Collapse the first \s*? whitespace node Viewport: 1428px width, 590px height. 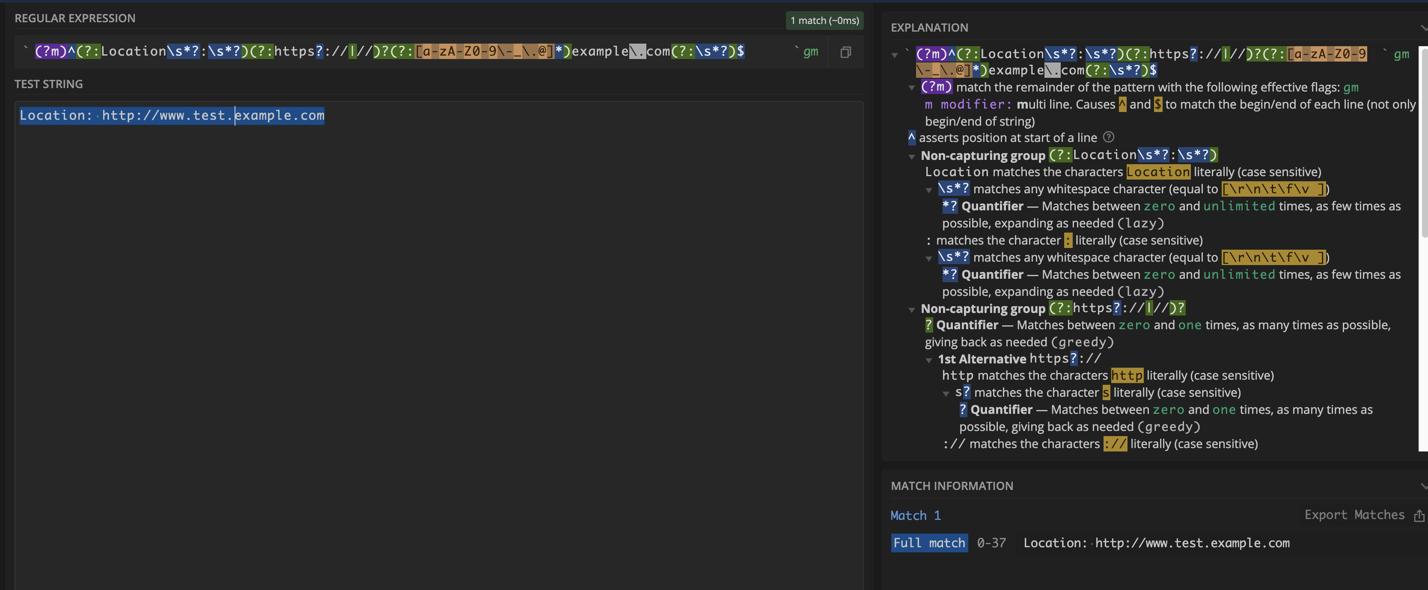(929, 190)
